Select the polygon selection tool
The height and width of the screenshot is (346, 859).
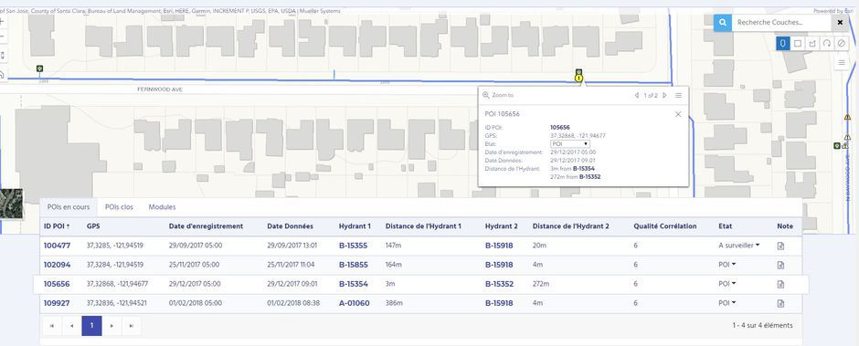(812, 43)
